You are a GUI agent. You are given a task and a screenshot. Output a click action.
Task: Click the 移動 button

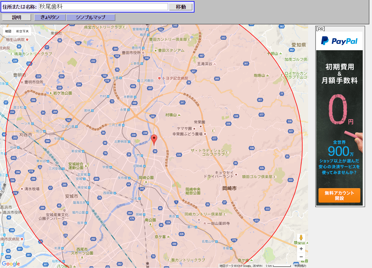[180, 7]
